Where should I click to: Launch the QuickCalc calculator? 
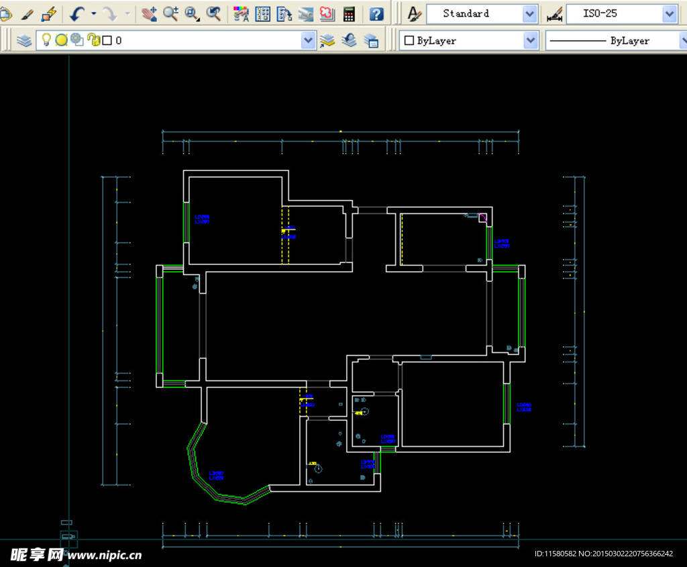point(349,15)
